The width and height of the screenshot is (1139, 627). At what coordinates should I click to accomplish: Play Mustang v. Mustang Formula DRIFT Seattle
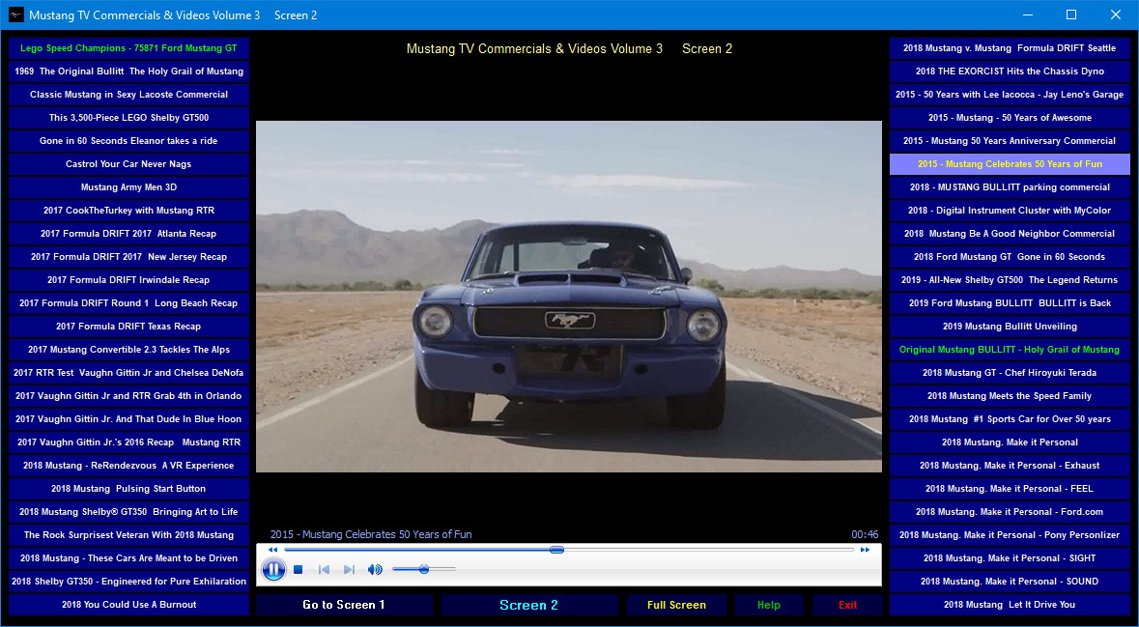[1010, 48]
